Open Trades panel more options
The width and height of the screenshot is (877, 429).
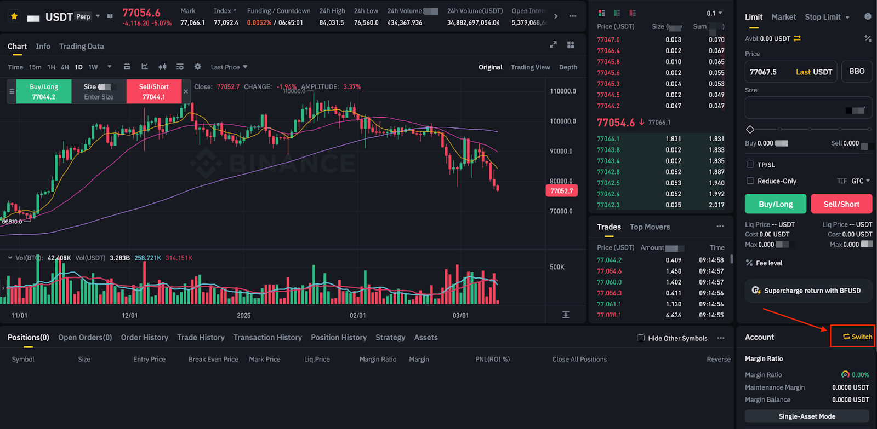[720, 227]
